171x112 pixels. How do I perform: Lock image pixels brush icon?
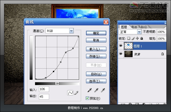click(x=133, y=38)
